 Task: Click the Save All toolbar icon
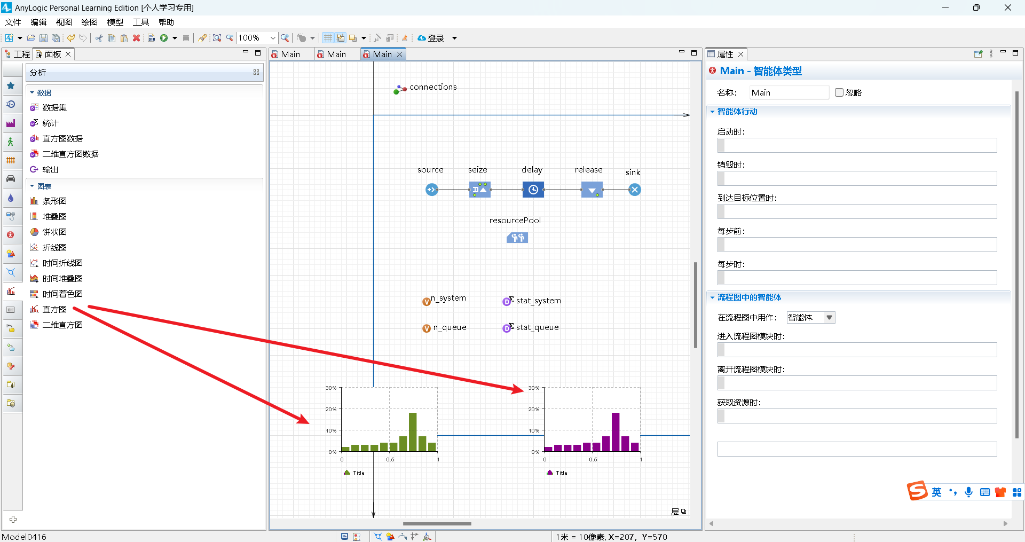[56, 38]
